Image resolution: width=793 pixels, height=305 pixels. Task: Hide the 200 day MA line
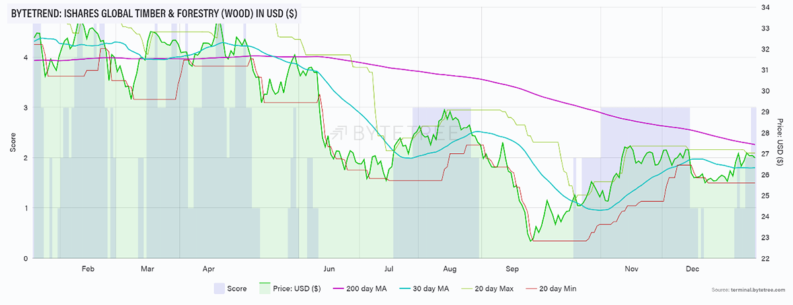point(358,288)
